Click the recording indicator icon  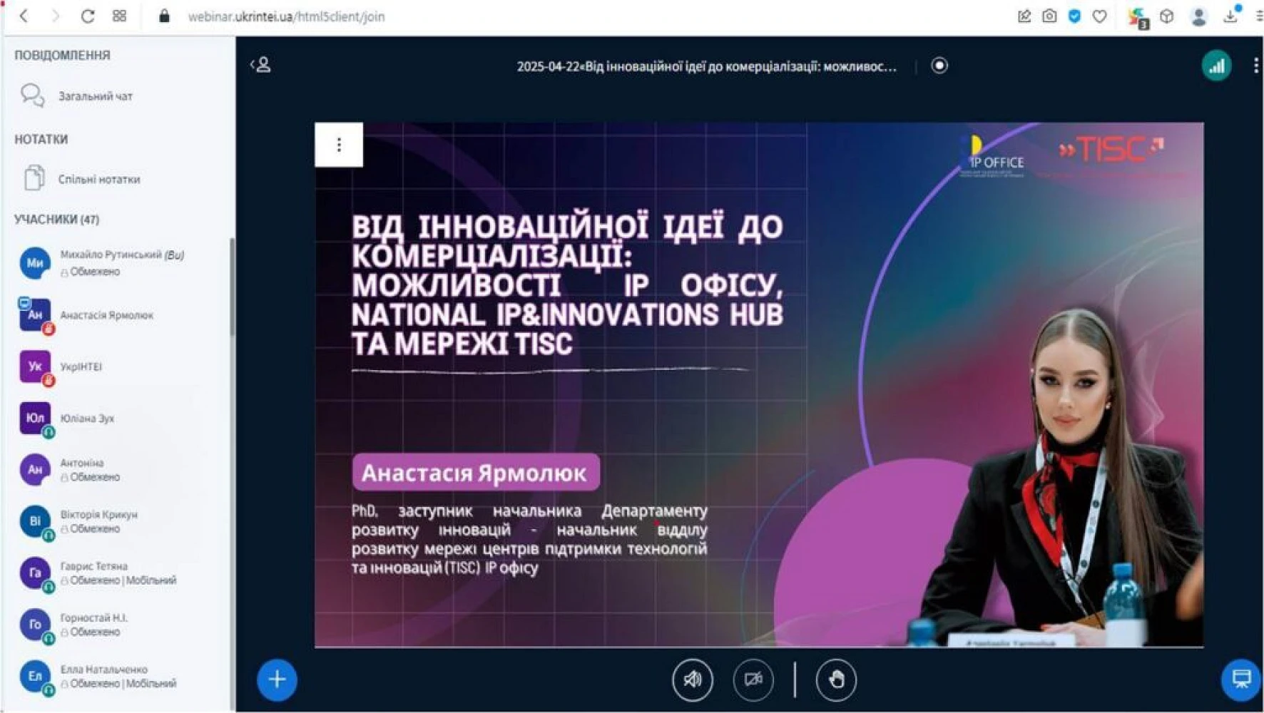(939, 66)
